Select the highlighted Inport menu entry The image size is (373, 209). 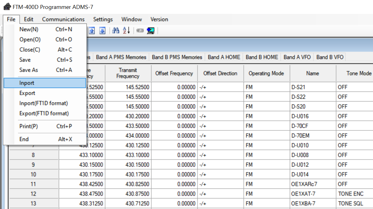tap(45, 83)
